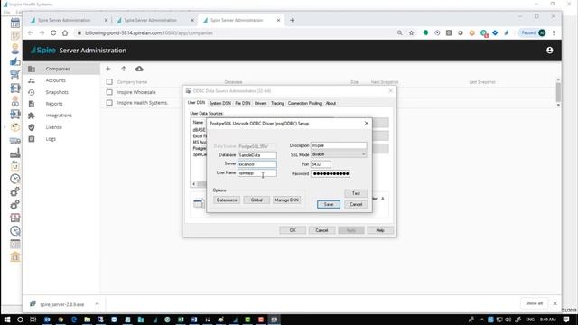Image resolution: width=578 pixels, height=325 pixels.
Task: Expand spire_server download item menu
Action: (x=97, y=304)
